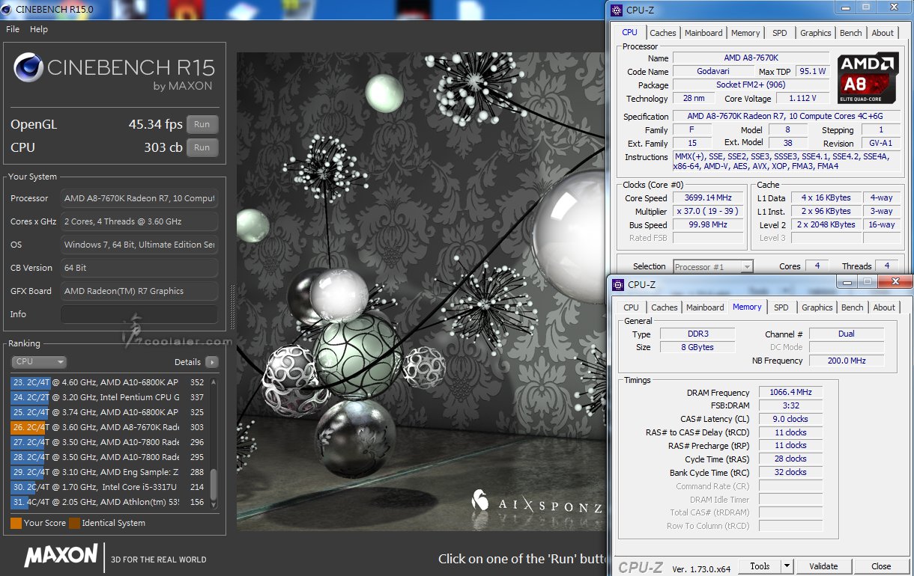Click the Details arrow icon in Ranking
Image resolution: width=914 pixels, height=576 pixels.
pos(212,362)
